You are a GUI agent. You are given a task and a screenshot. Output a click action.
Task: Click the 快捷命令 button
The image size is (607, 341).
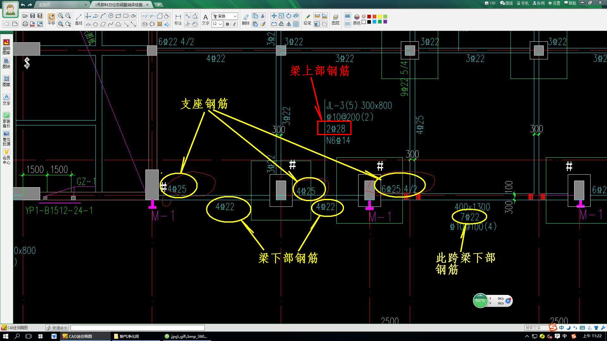(x=57, y=328)
